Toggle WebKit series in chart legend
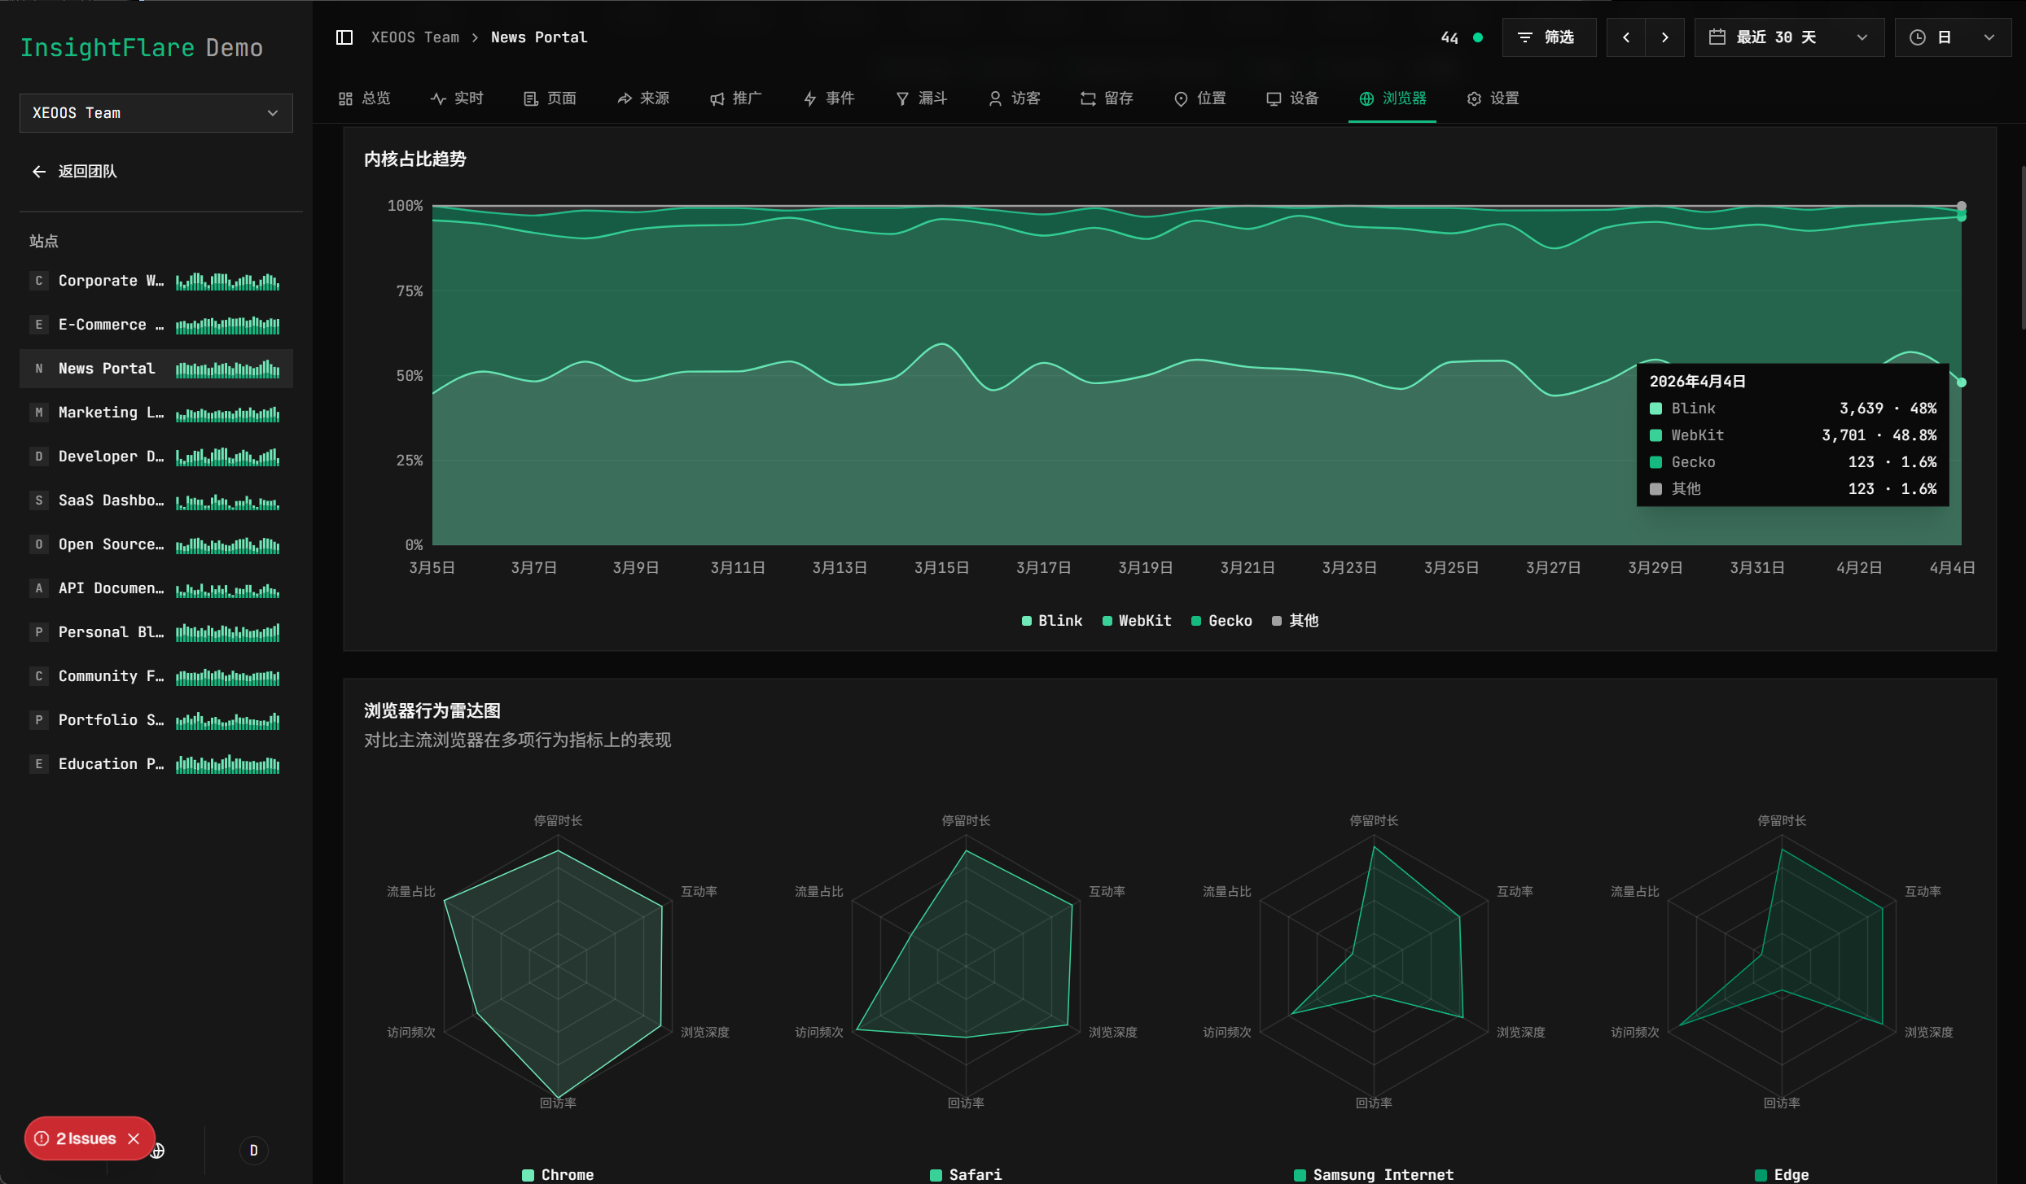This screenshot has height=1184, width=2026. [x=1137, y=621]
